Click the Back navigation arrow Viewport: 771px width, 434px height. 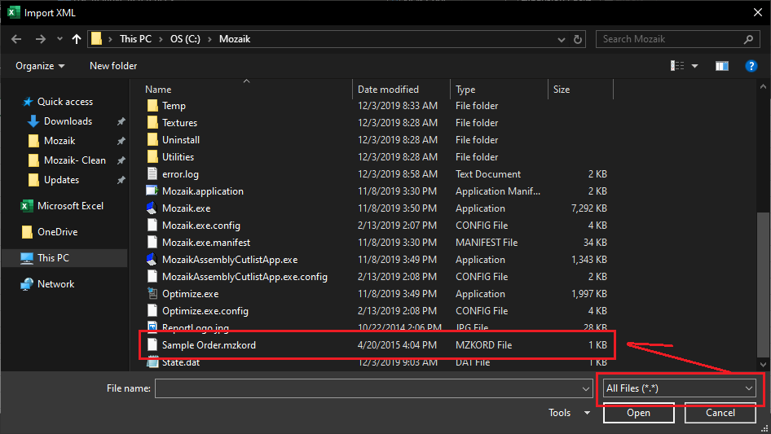[17, 39]
